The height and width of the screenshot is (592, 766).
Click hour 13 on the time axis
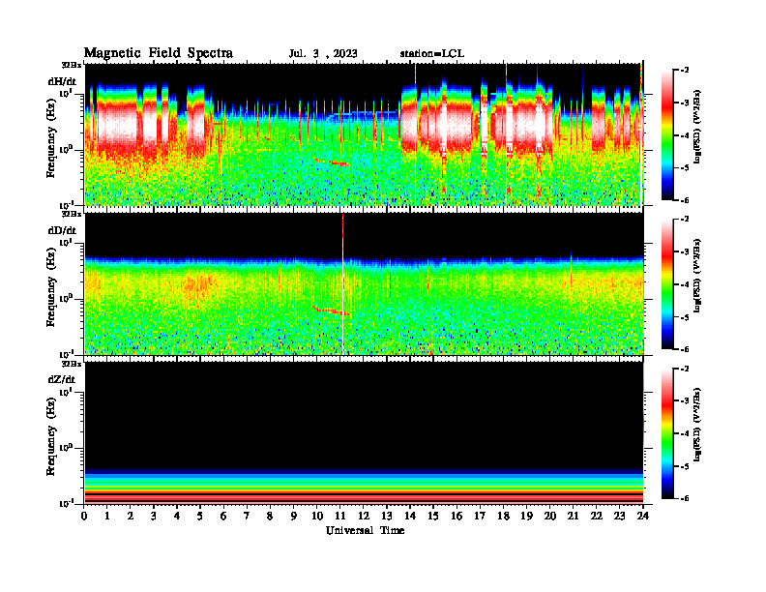pos(387,517)
